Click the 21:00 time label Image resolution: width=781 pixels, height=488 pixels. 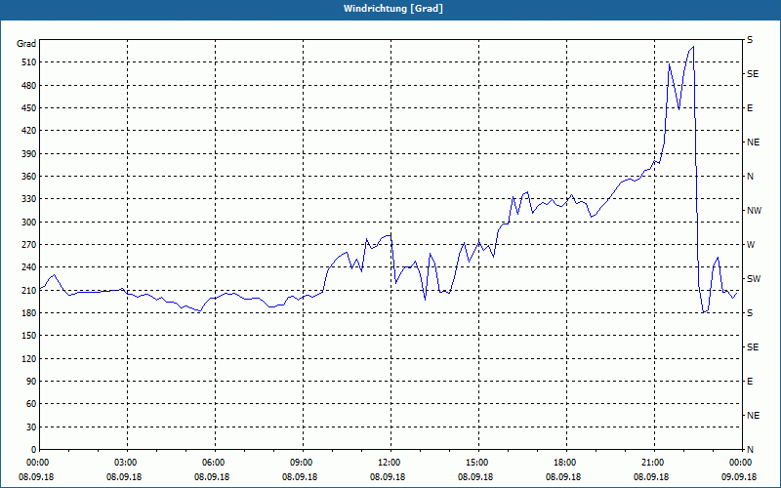coord(652,462)
